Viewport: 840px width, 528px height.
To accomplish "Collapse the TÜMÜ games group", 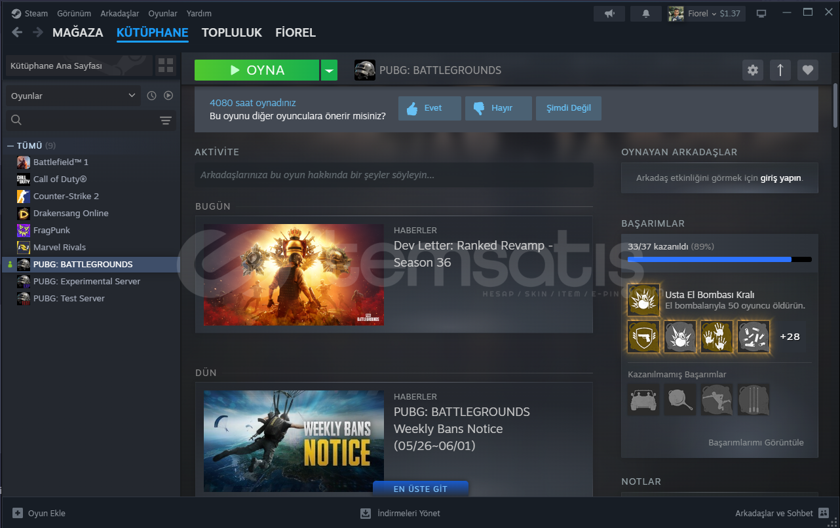I will (x=10, y=145).
